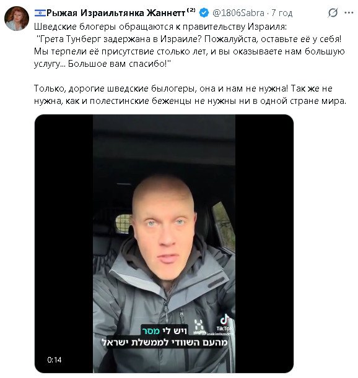Click the superscript (2) beside the display name
Screen dimensions: 358x378
[191, 10]
